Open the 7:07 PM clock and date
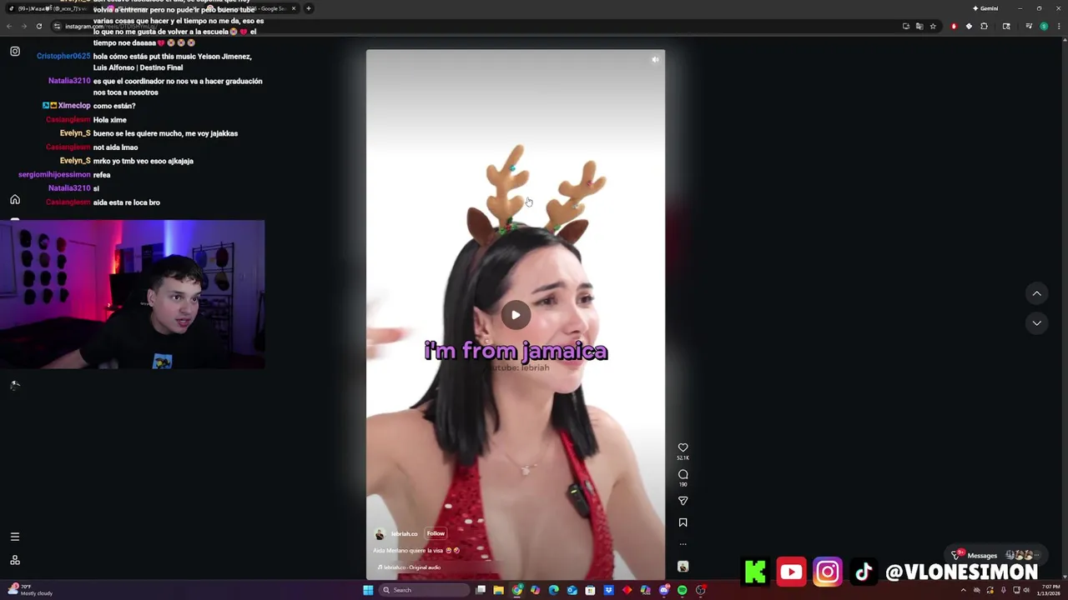 (1049, 590)
